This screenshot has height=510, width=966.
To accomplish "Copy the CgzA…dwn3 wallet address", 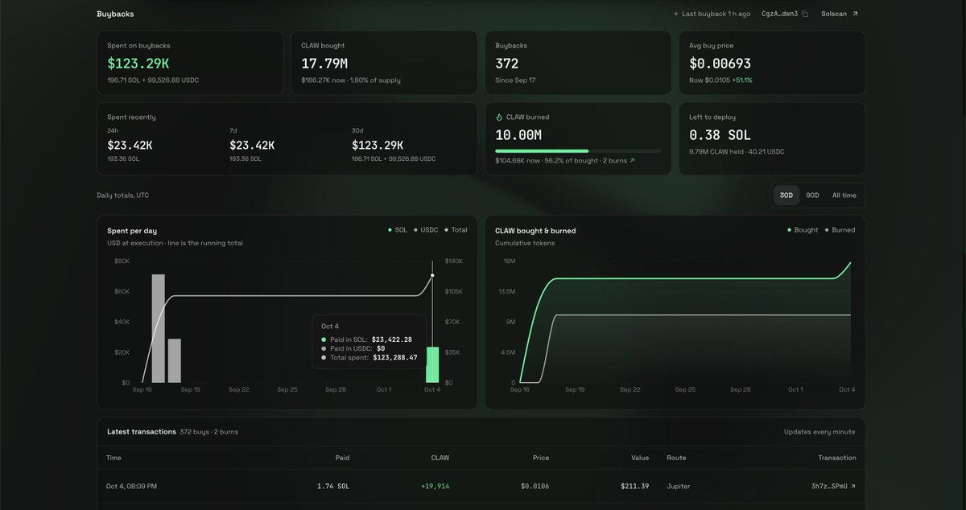I will pos(804,14).
